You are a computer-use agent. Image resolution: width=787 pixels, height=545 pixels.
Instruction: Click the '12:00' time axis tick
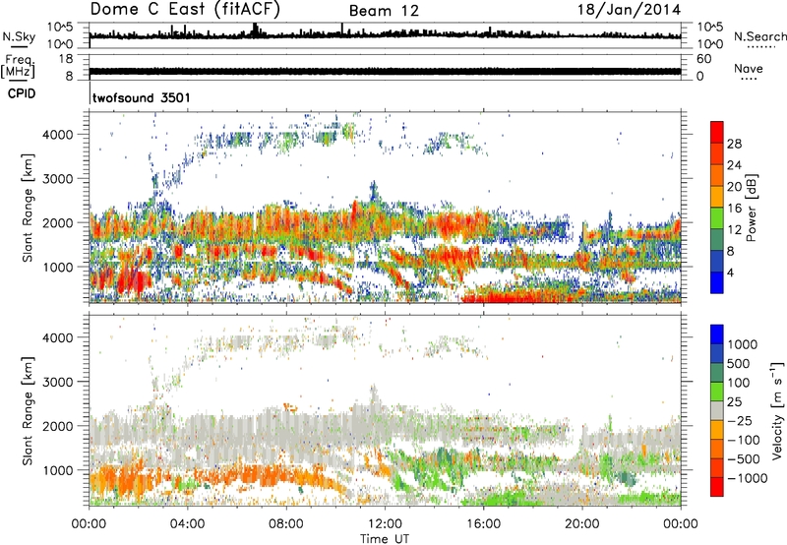[385, 524]
